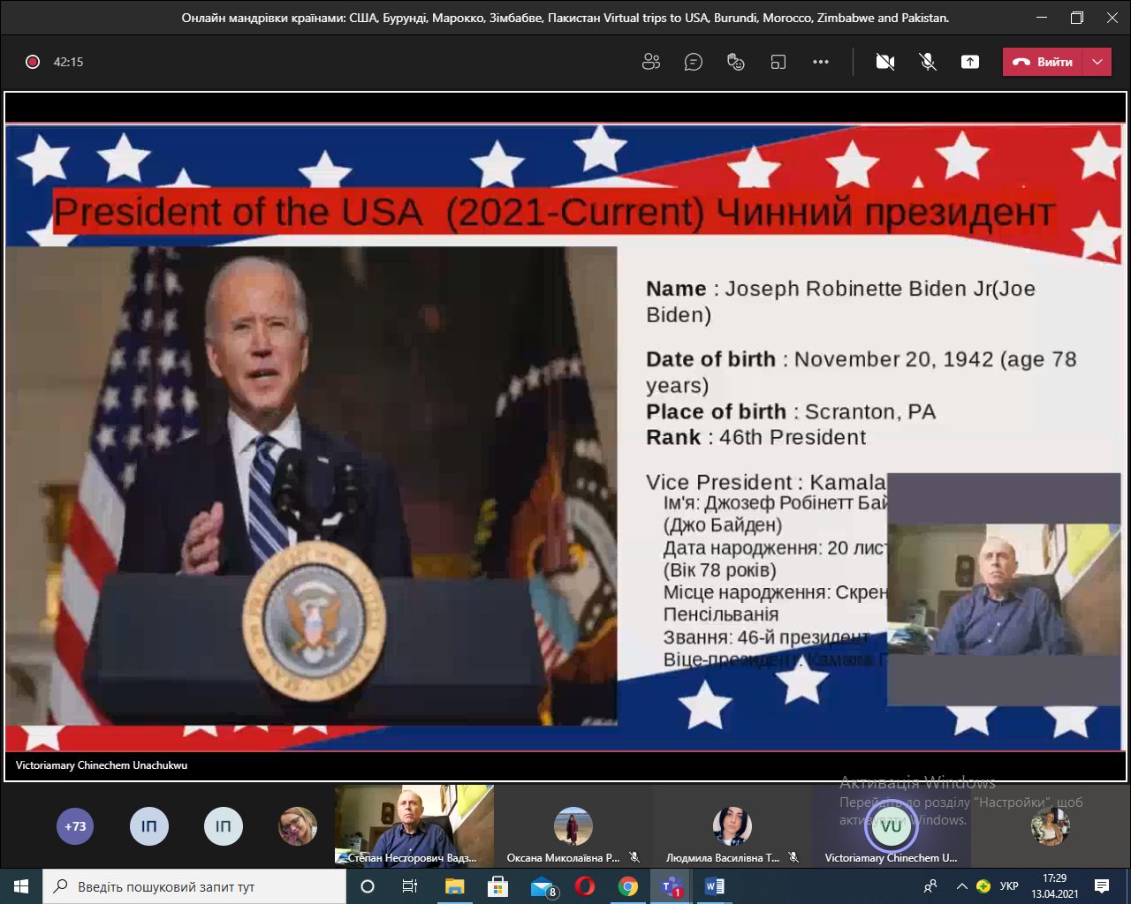Show hidden system tray icons
Viewport: 1131px width, 904px height.
pos(961,886)
